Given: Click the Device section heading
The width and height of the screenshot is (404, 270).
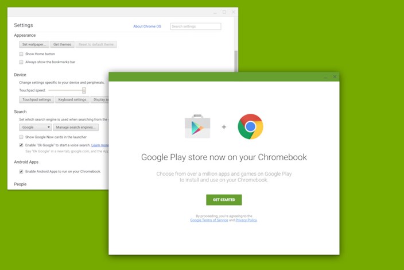Looking at the screenshot, I should [x=20, y=75].
